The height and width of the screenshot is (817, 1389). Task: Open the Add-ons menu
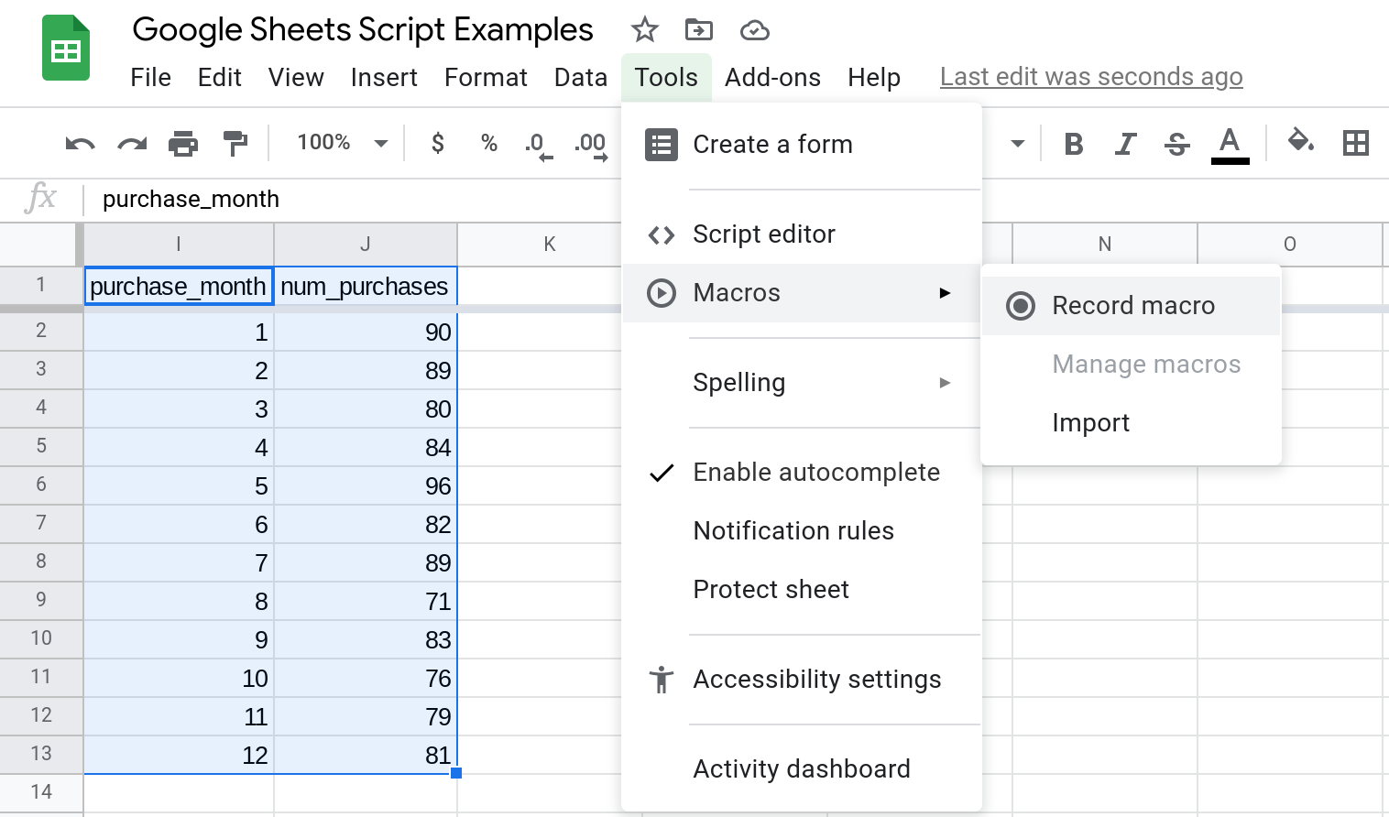click(772, 78)
